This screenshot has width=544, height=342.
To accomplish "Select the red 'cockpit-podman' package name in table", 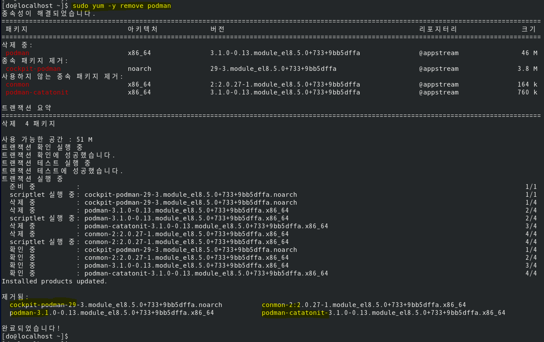I will tap(33, 69).
